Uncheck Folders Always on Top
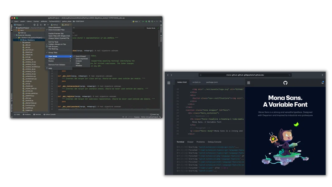332x187 pixels. [57, 44]
